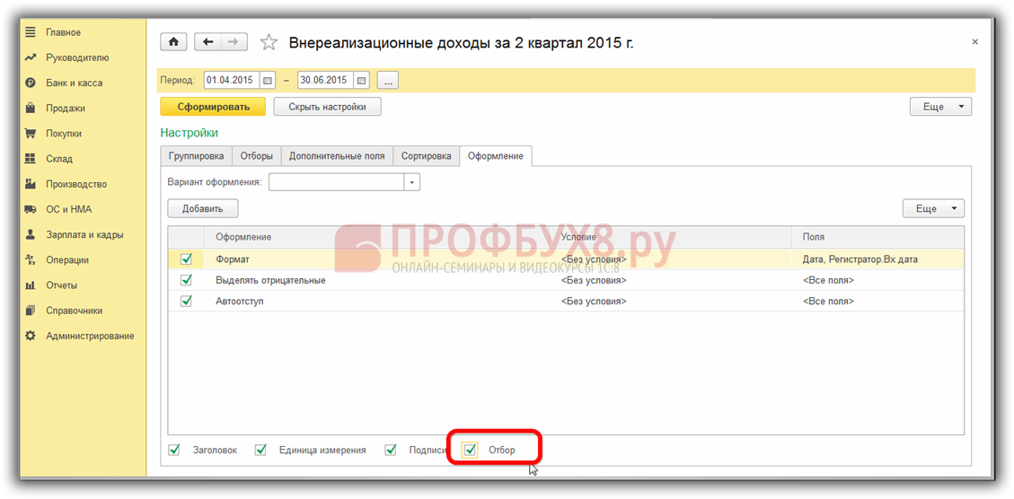The width and height of the screenshot is (1014, 499).
Task: Open the top Еще dropdown menu
Action: [940, 107]
